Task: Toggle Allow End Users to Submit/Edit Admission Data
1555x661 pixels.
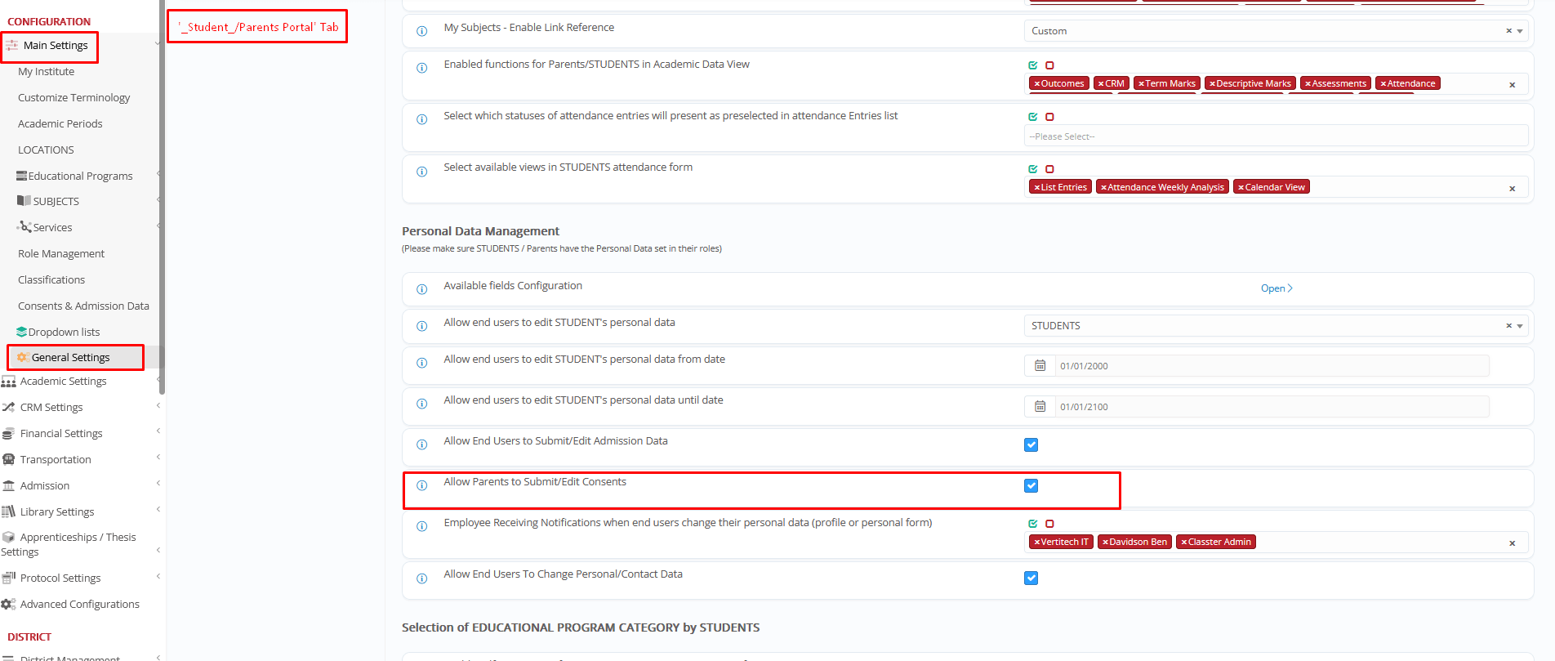Action: (1031, 445)
